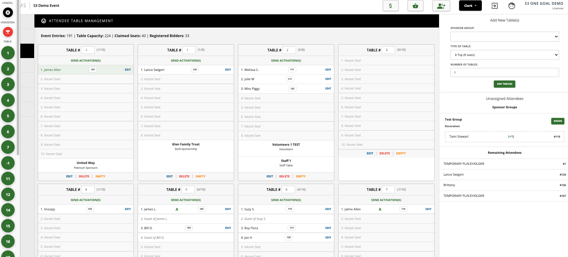Open the dollar sign payment icon
Viewport: 568px width, 257px height.
(391, 6)
